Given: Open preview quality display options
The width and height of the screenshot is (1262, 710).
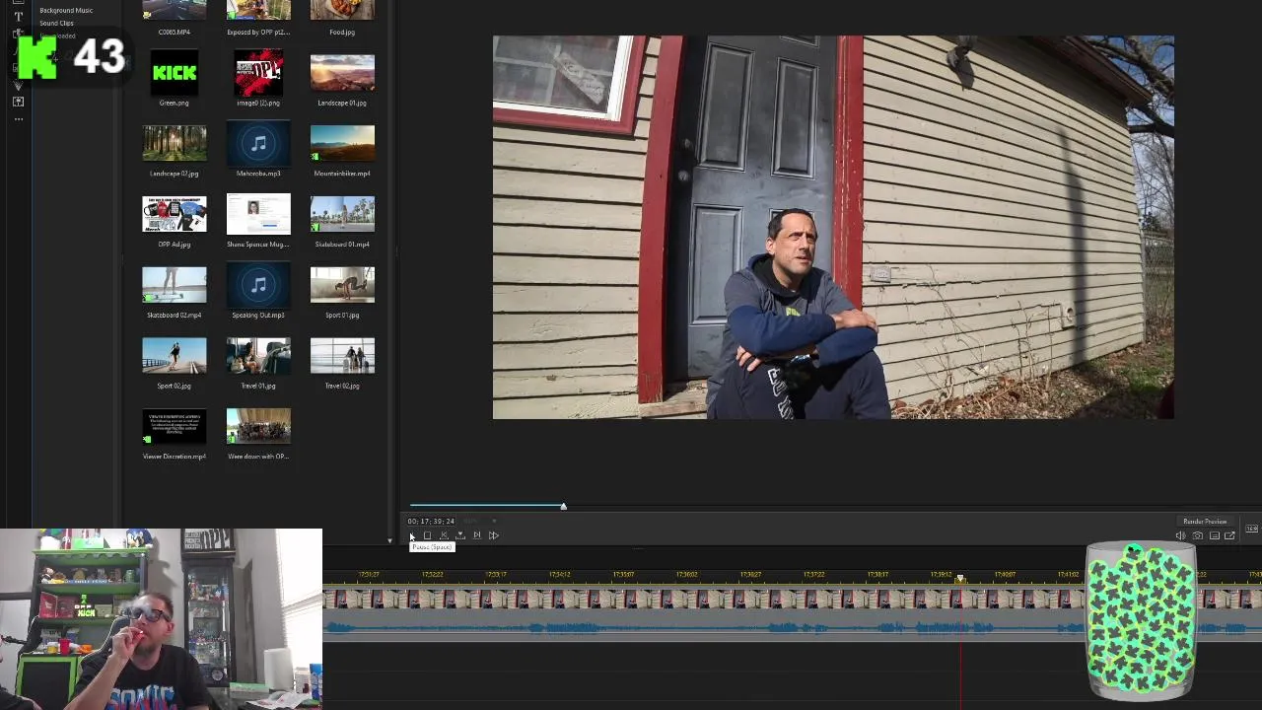Looking at the screenshot, I should click(x=1214, y=535).
